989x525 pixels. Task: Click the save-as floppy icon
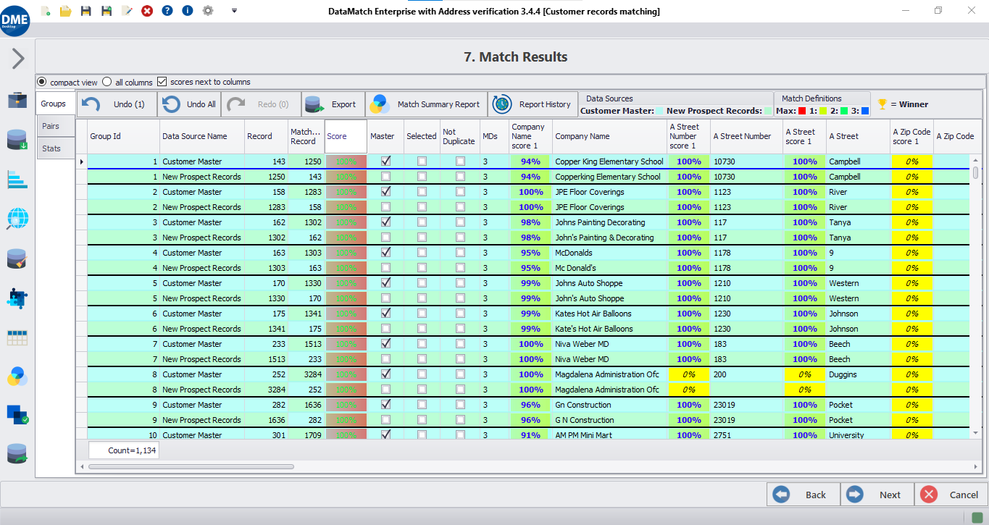tap(107, 11)
